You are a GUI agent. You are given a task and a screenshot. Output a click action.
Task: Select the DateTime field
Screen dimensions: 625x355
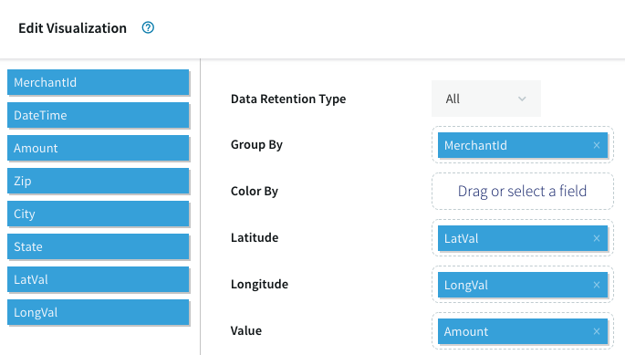[x=98, y=115]
